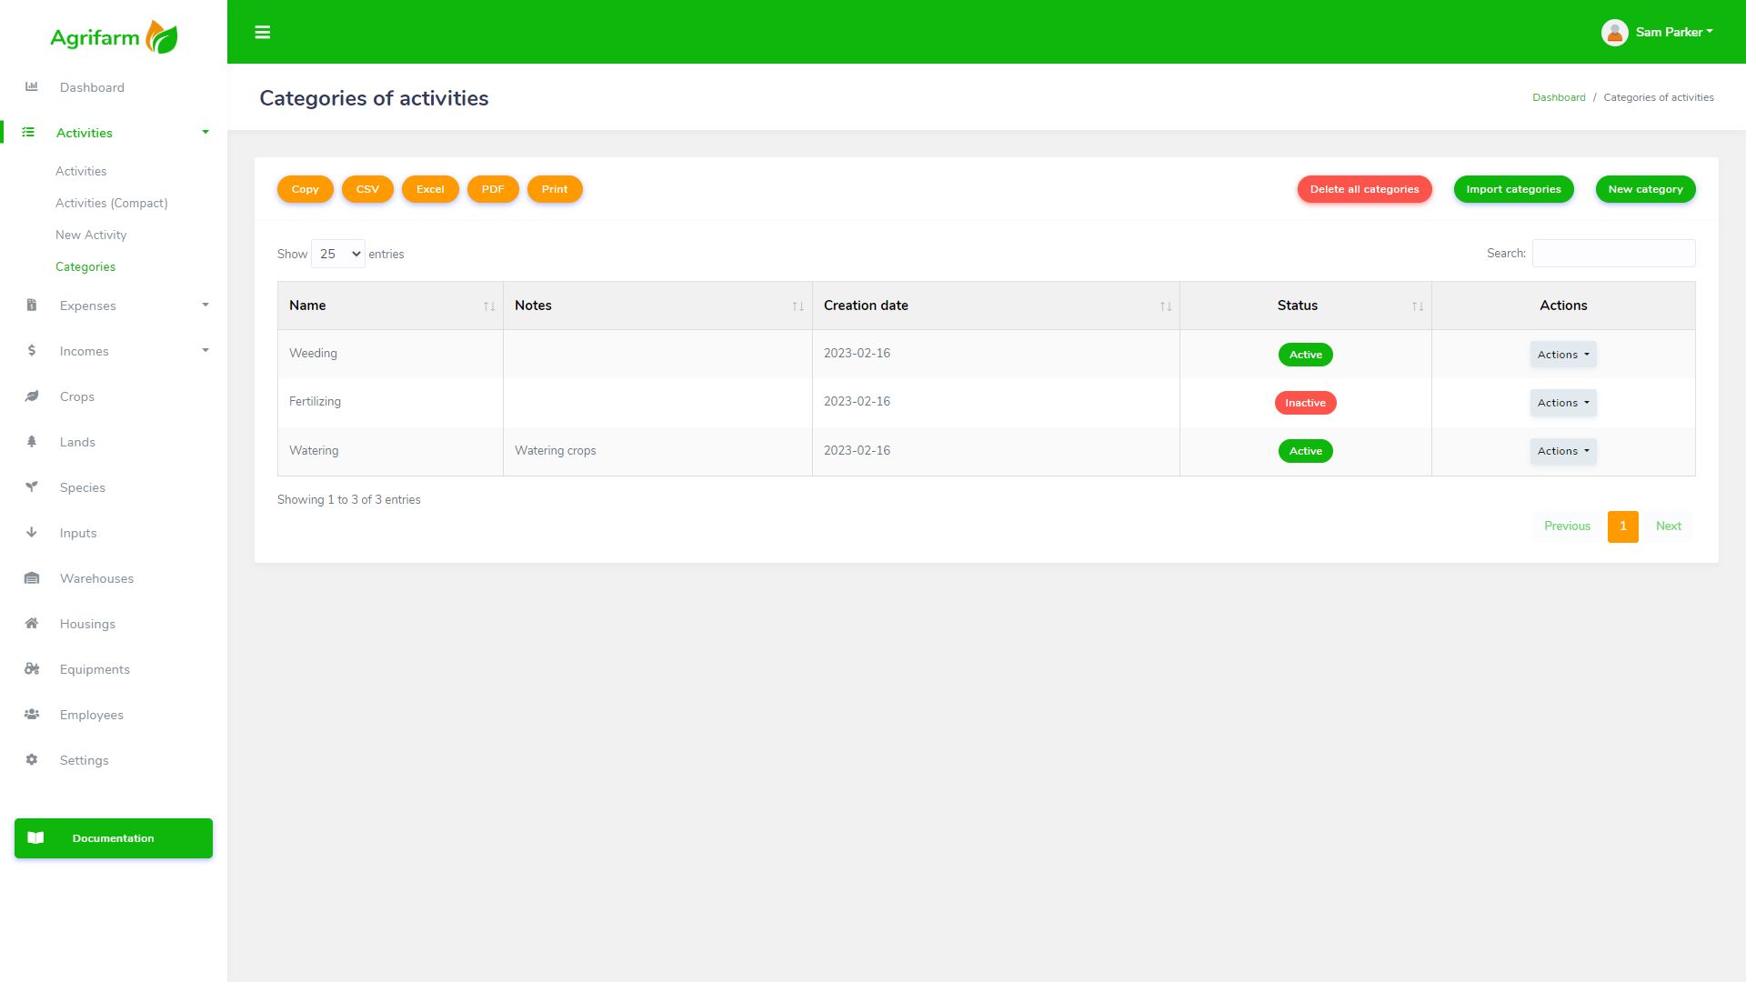Screen dimensions: 1746x982
Task: Click into the Search input field
Action: (1613, 254)
